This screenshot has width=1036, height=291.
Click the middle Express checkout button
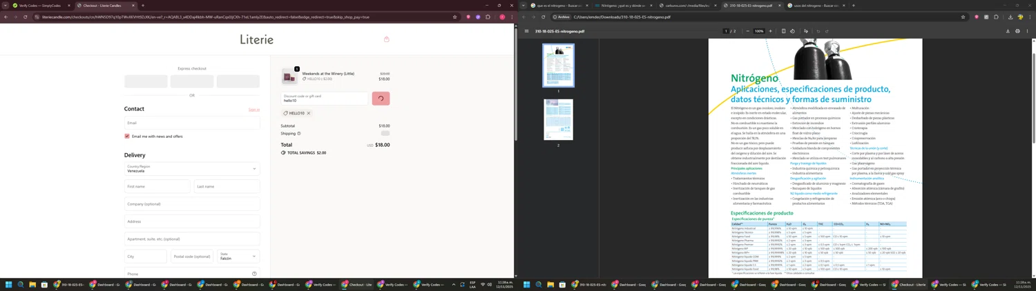pos(192,81)
